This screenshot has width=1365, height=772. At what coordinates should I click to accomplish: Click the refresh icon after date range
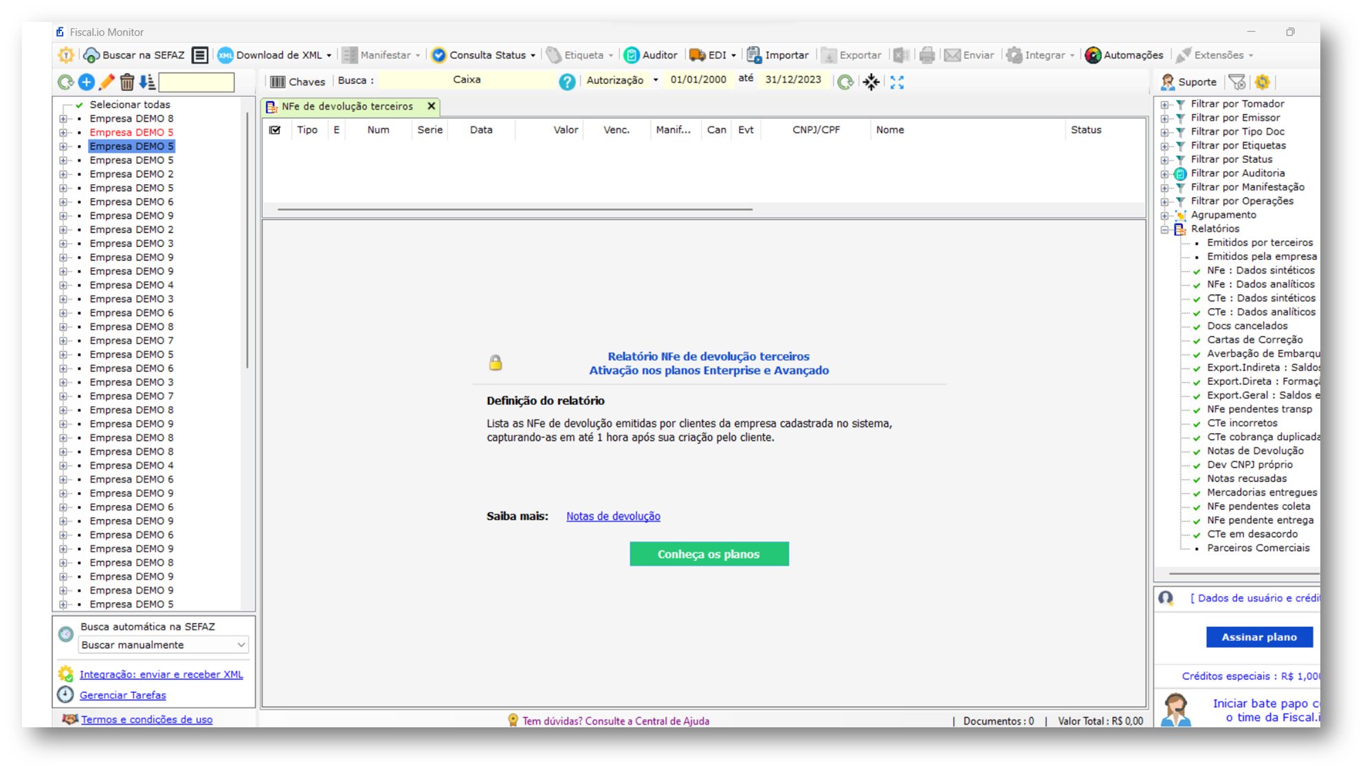(x=845, y=82)
